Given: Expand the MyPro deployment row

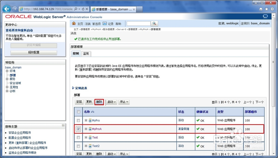Looking at the screenshot, I should coord(86,120).
